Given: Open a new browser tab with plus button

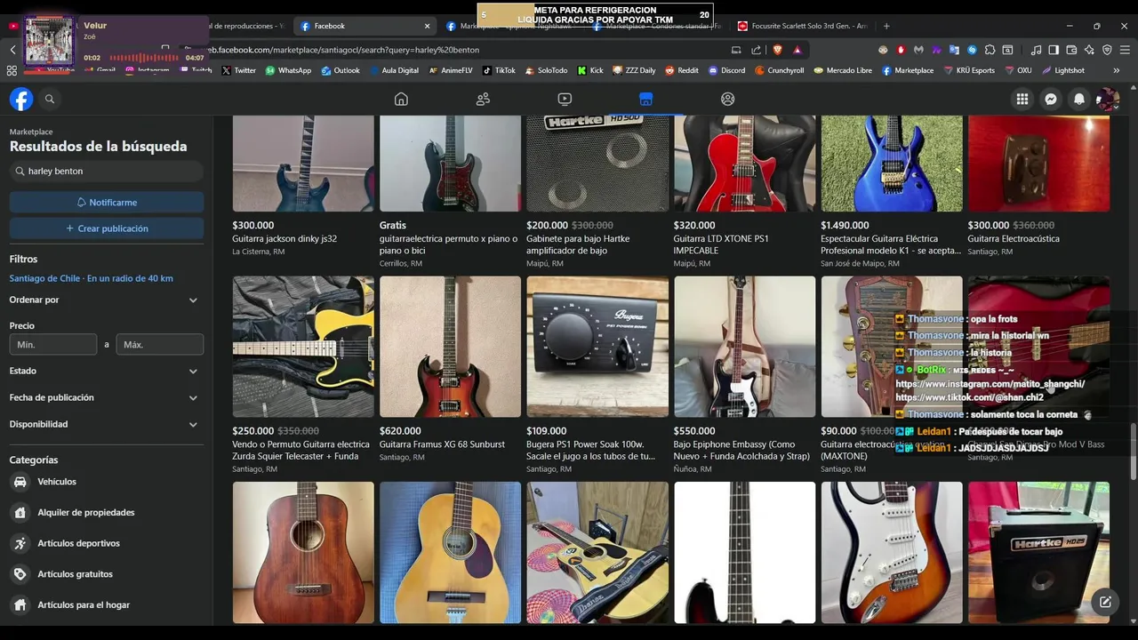Looking at the screenshot, I should click(886, 26).
